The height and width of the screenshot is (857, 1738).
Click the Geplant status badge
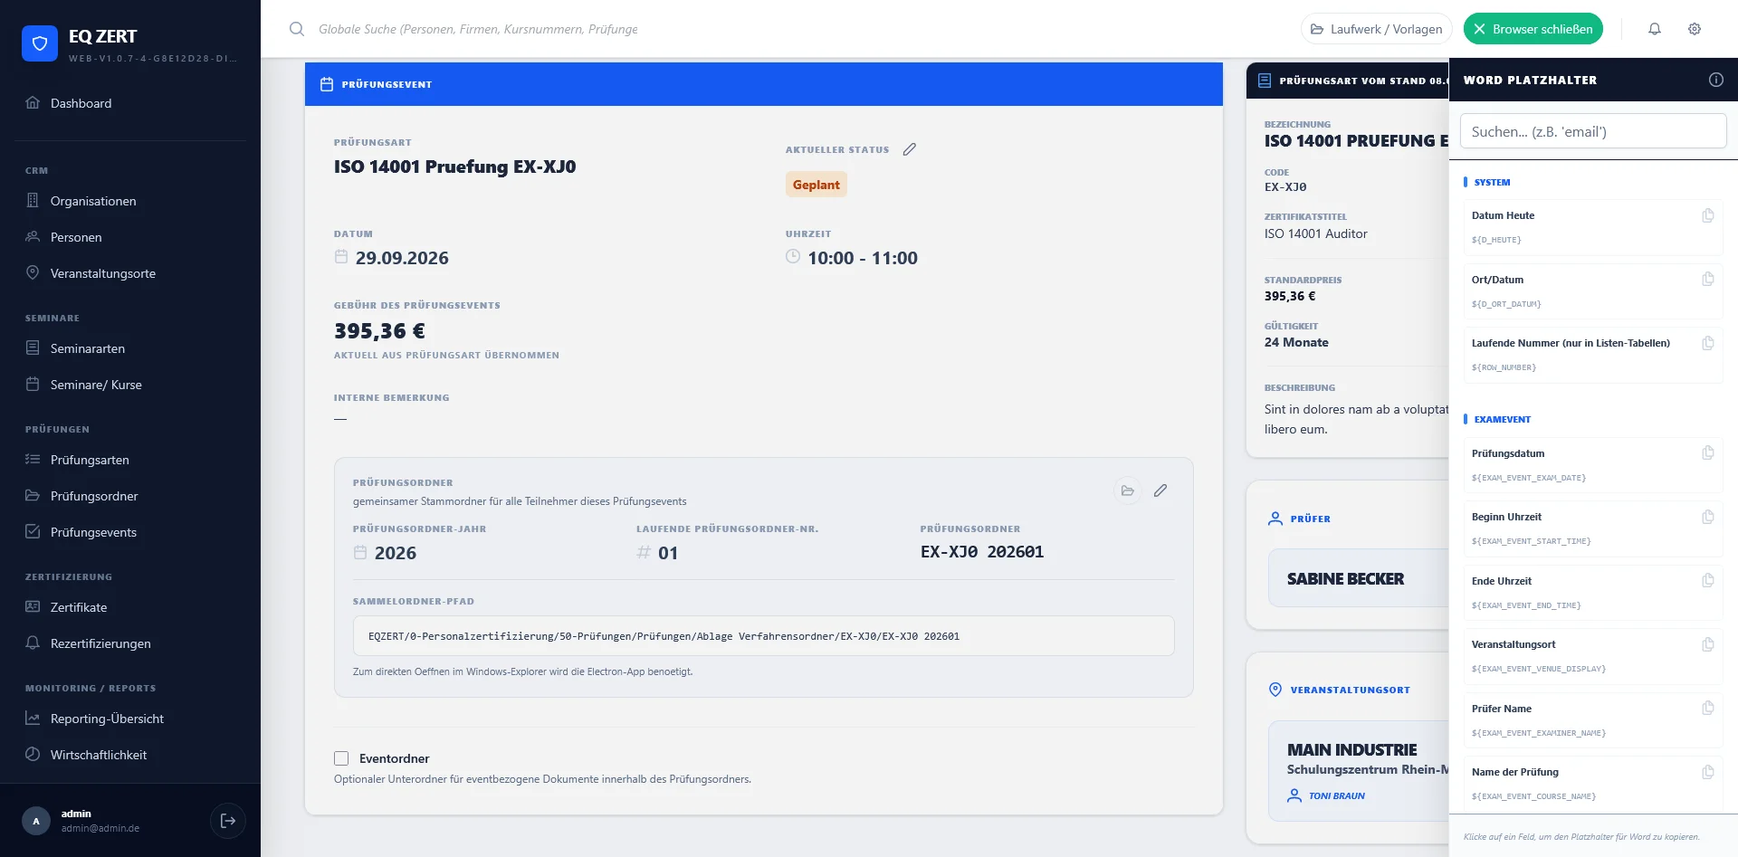click(816, 185)
